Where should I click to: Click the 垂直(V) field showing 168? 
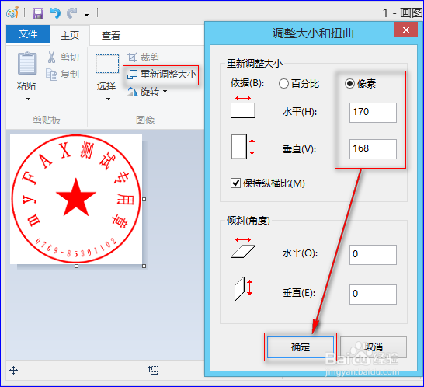(373, 149)
